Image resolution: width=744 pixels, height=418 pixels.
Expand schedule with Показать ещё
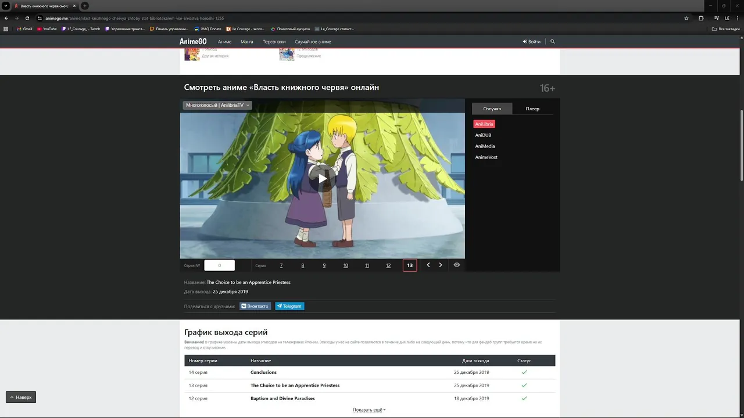369,410
